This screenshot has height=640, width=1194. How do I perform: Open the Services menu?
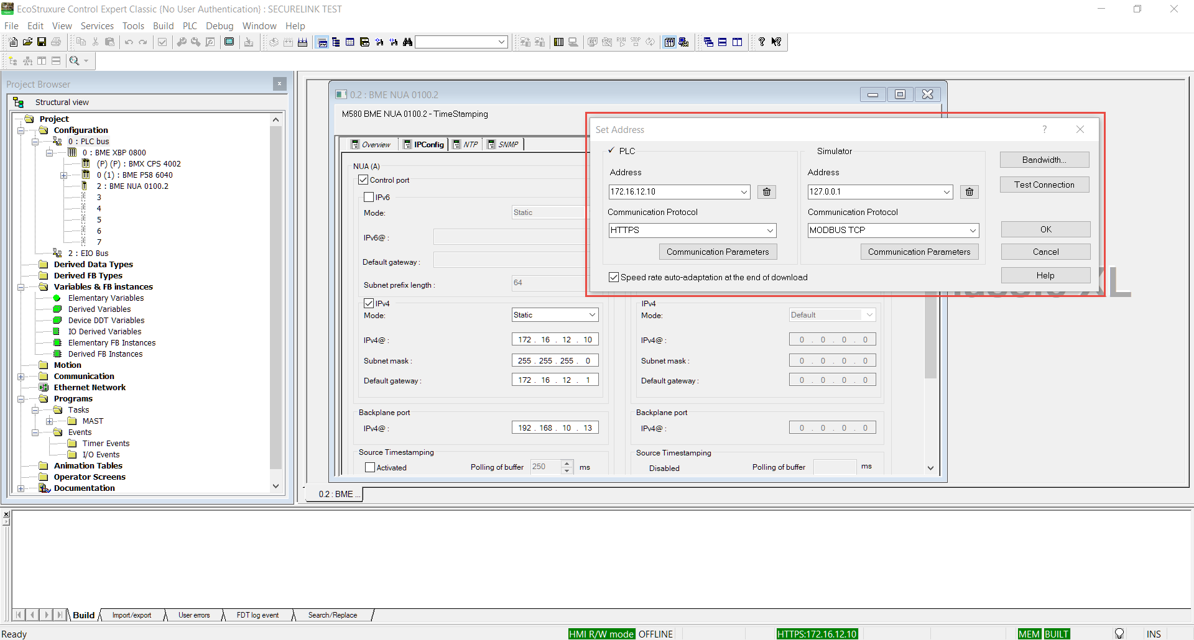pos(97,26)
